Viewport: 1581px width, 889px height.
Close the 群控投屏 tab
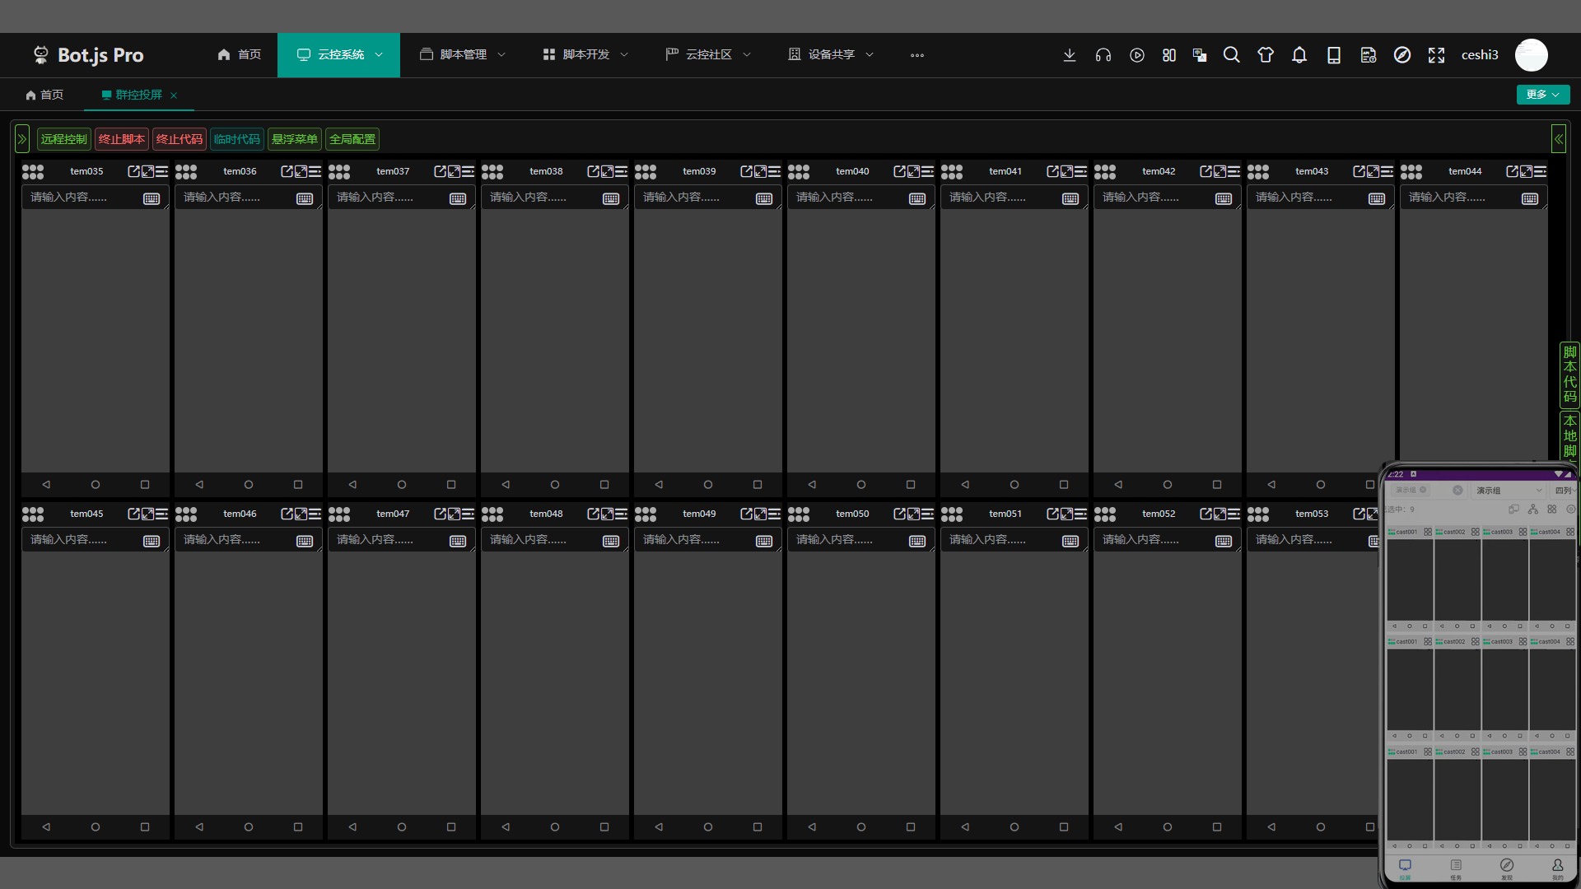tap(174, 95)
